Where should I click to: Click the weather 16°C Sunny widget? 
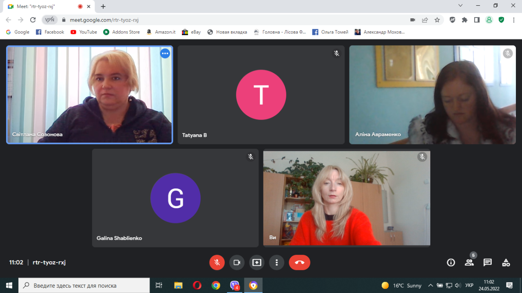click(x=402, y=285)
